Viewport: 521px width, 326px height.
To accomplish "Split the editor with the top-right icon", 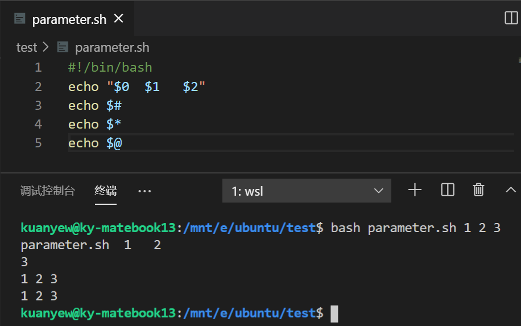I will click(511, 18).
